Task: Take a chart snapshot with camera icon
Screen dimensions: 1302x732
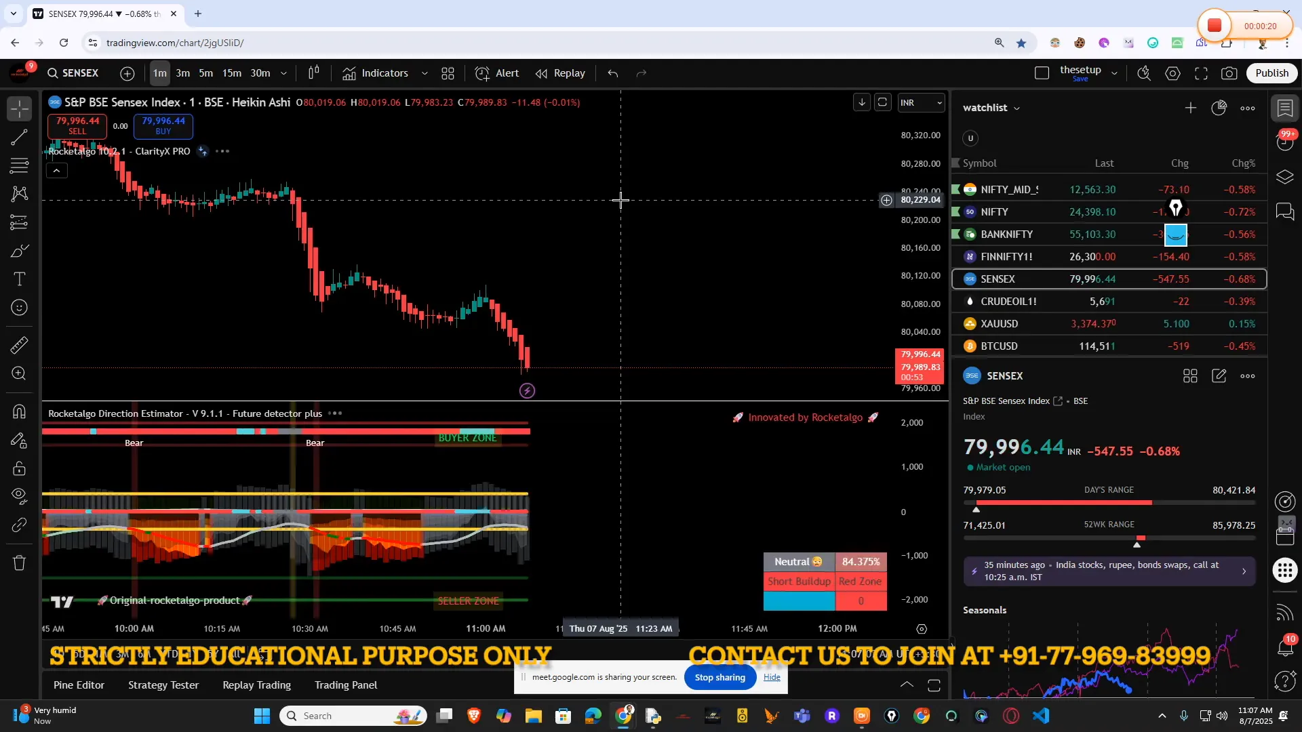Action: pyautogui.click(x=1229, y=73)
